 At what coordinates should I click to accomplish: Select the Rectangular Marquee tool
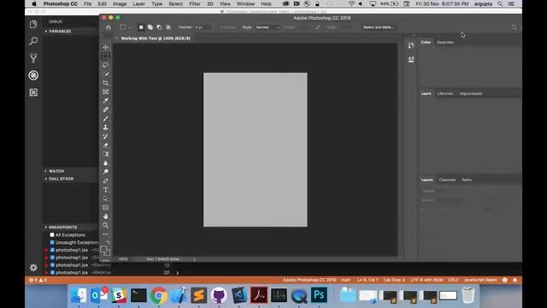coord(105,56)
